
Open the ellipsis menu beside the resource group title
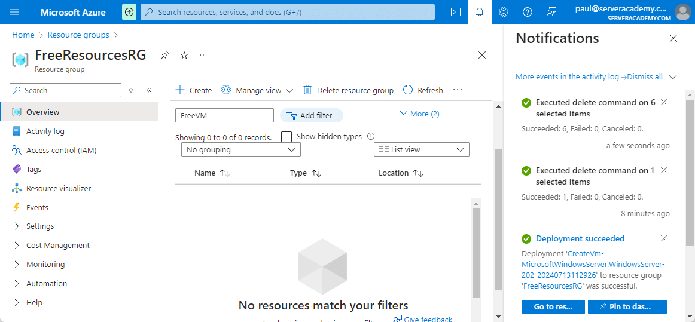click(x=203, y=55)
